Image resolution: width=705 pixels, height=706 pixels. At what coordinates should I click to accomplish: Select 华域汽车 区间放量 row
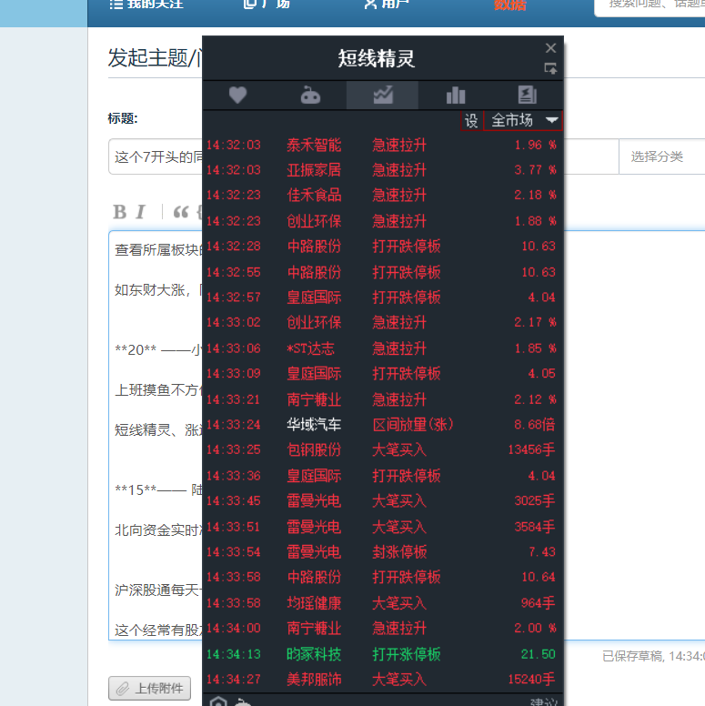point(382,425)
